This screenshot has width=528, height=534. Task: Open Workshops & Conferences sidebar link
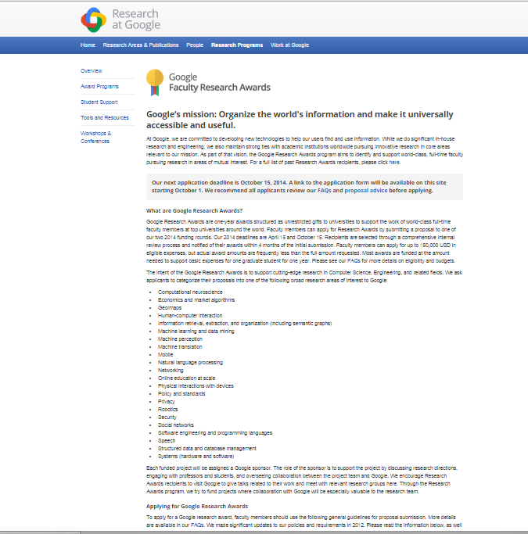pyautogui.click(x=95, y=138)
